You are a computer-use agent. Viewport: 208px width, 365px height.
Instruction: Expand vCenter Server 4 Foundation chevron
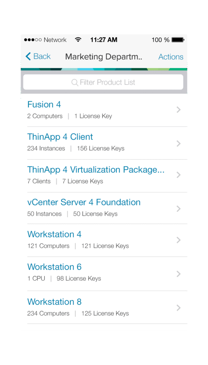178,209
